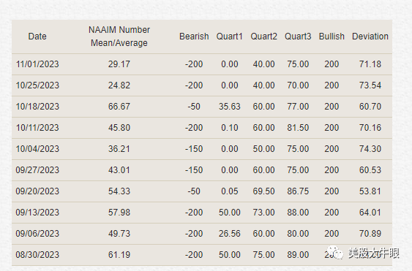Select the Deviation column header
Screen dimensions: 412x271
[370, 37]
